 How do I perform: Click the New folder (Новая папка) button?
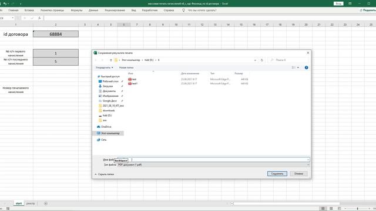126,68
